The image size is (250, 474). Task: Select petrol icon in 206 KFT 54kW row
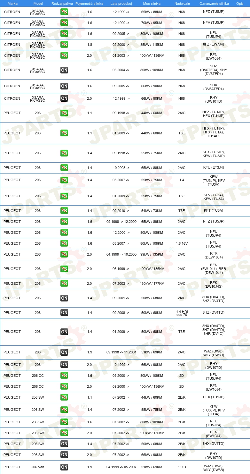[x=64, y=211]
